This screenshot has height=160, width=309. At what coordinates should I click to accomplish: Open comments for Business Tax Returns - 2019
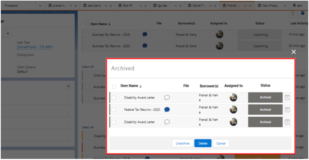point(145,35)
